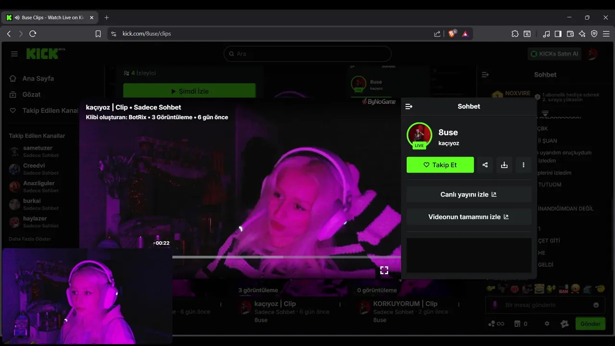The width and height of the screenshot is (615, 346).
Task: Open Brave VPN shield icon
Action: [x=594, y=34]
